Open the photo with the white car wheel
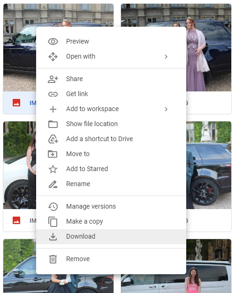The image size is (235, 293). pyautogui.click(x=20, y=165)
